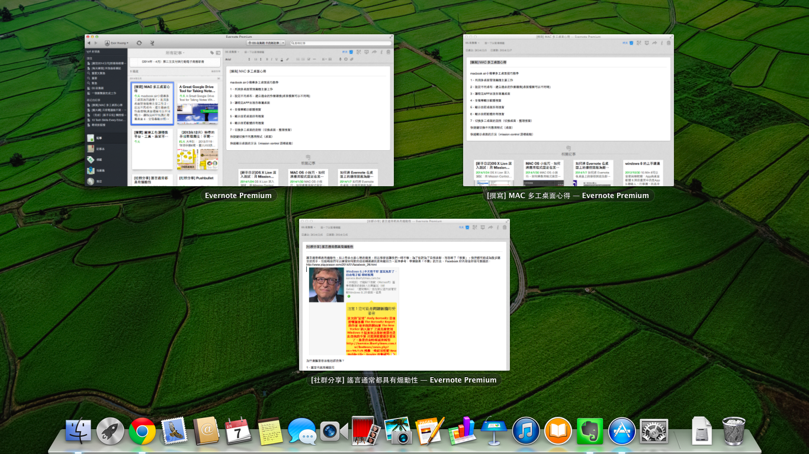The image size is (809, 454).
Task: Toggle the blue reminder alarm in main Evernote editor
Action: click(x=352, y=51)
